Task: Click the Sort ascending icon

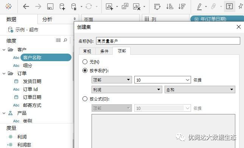Action: (169, 6)
